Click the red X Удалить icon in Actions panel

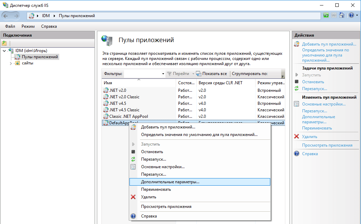pos(296,136)
